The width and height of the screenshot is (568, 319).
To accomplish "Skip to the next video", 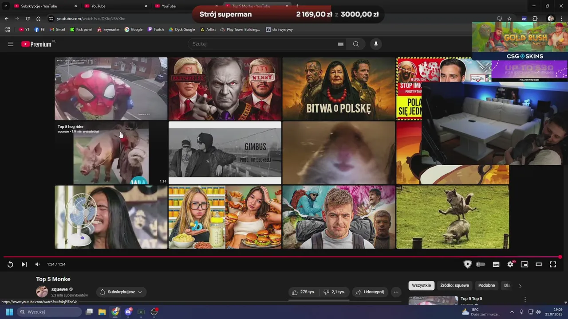I will [24, 265].
